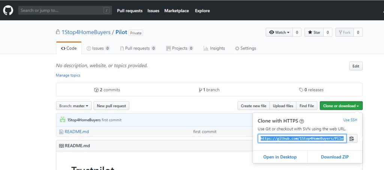
Task: Open the 1Stop4HomeBuyers owner link
Action: (86, 32)
